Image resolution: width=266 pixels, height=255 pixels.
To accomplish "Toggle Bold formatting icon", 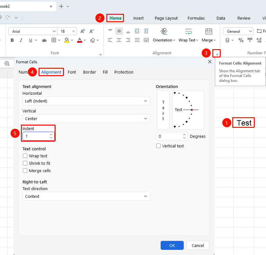I will [12, 40].
